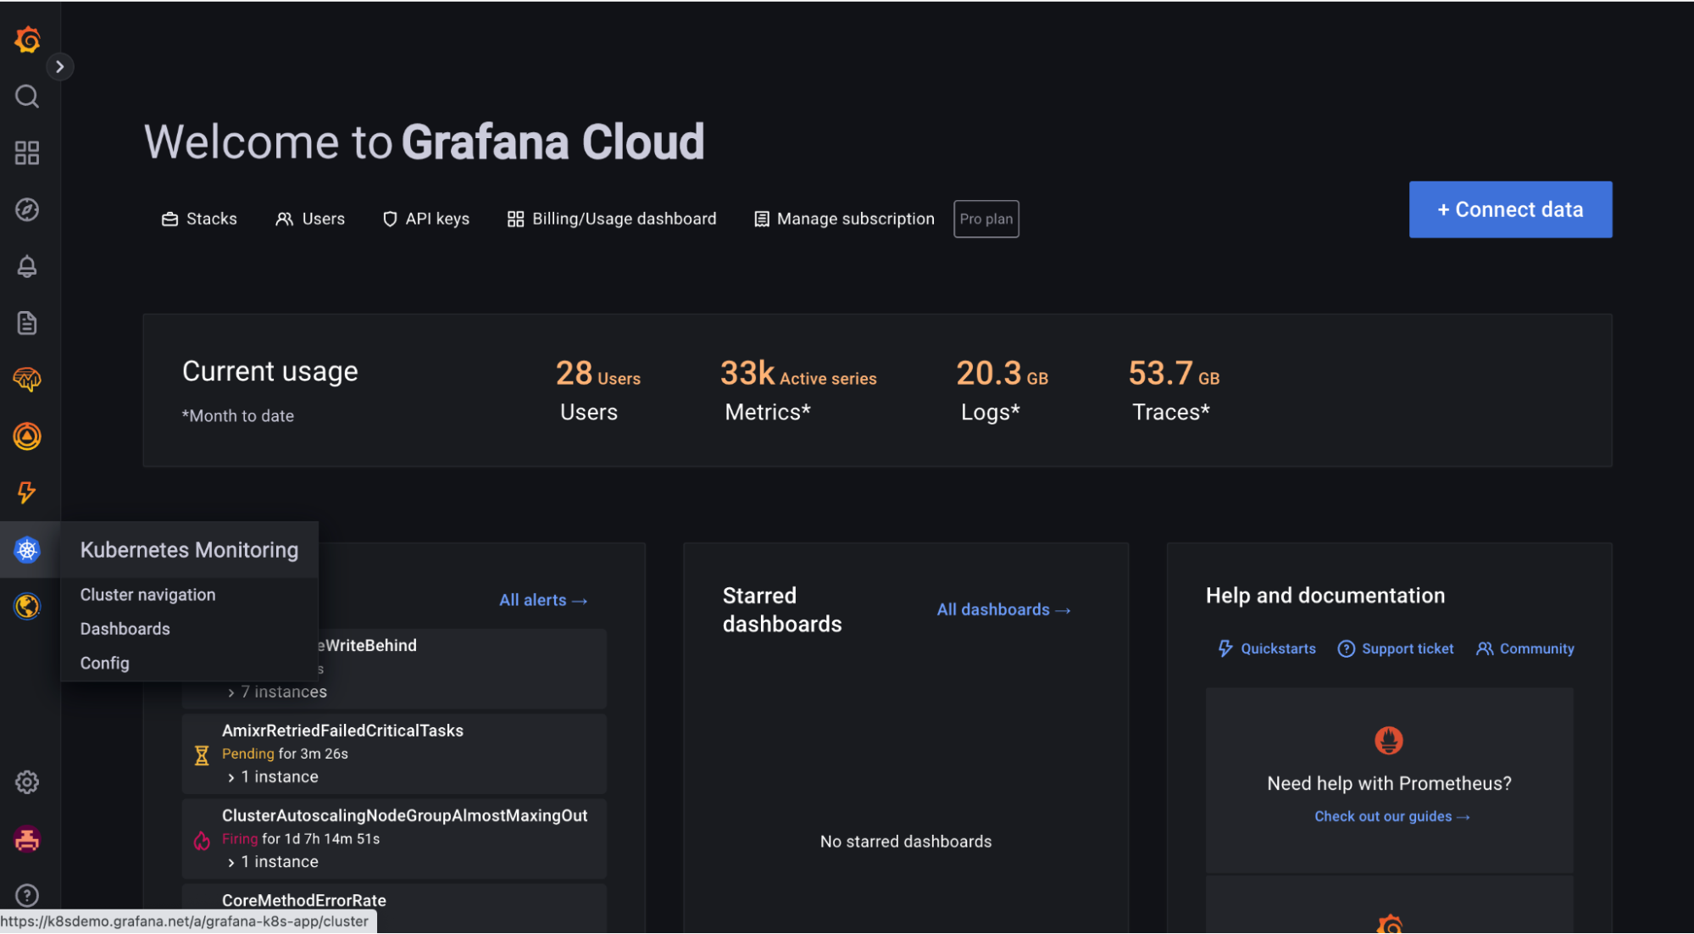Expand AmixrRetriedFailedCriticalTasks 1 instance chevron
The height and width of the screenshot is (934, 1694).
click(x=231, y=777)
